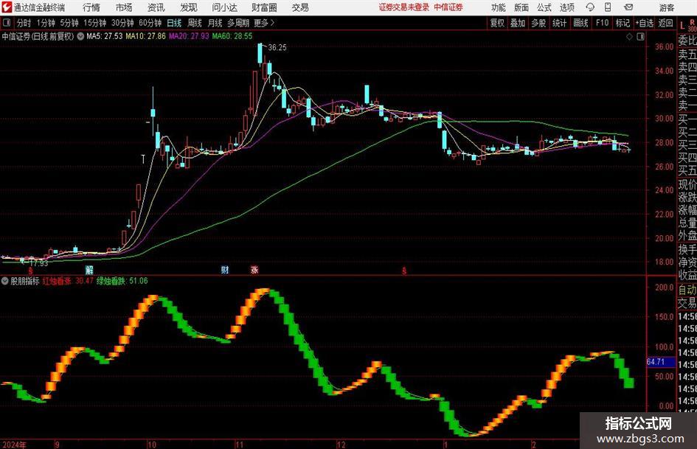Switch to 分时 period tab
Viewport: 697px width, 449px height.
coord(24,23)
